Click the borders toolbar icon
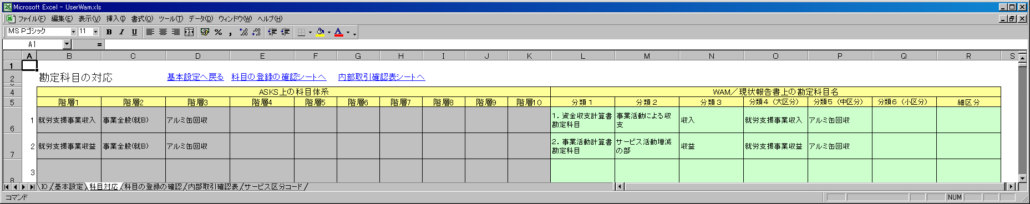The height and width of the screenshot is (204, 1030). click(x=301, y=32)
